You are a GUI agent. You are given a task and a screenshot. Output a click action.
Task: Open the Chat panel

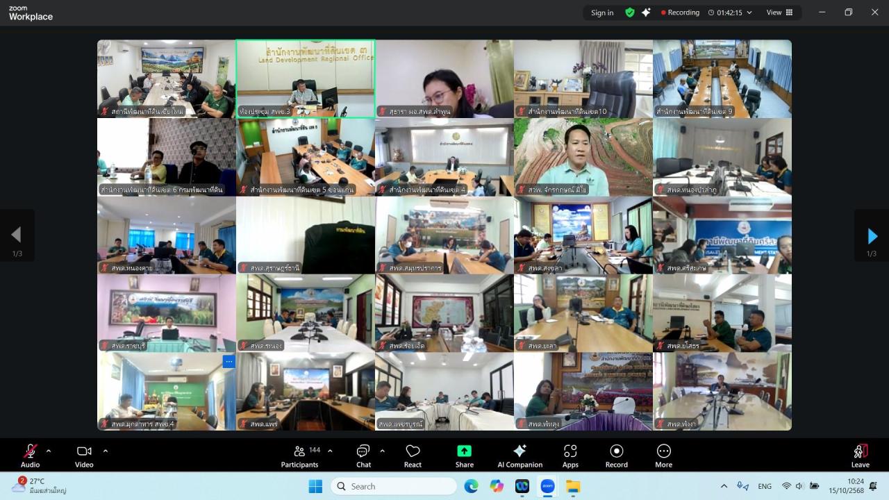click(363, 456)
